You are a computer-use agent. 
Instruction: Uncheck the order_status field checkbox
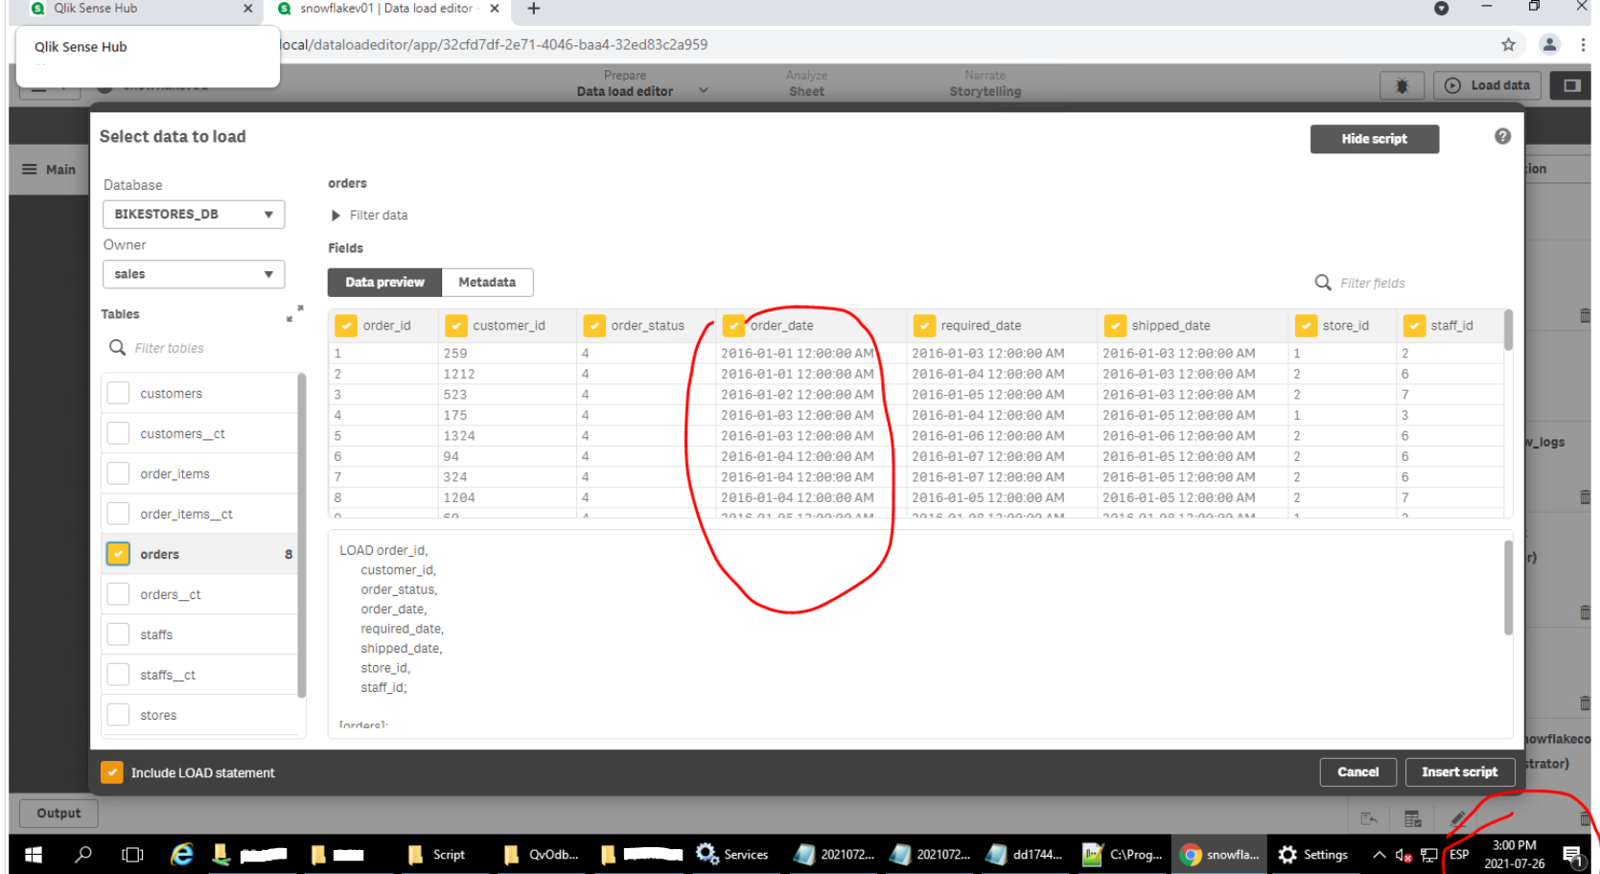pyautogui.click(x=594, y=326)
